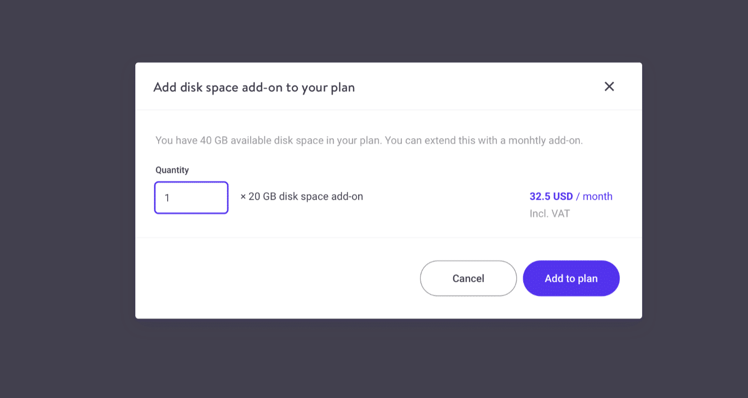This screenshot has width=748, height=398.
Task: Click the dialog title about disk space add-on
Action: click(x=254, y=87)
